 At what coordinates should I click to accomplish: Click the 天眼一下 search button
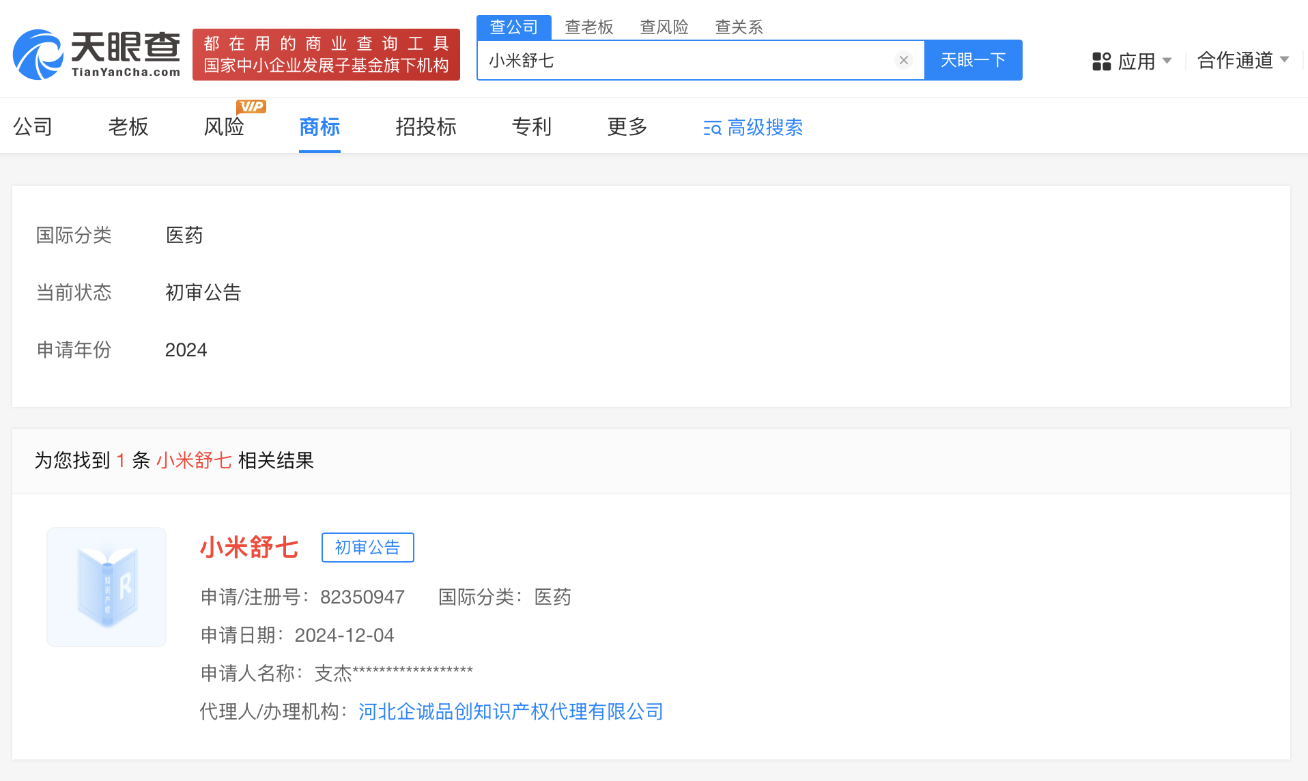[x=973, y=60]
